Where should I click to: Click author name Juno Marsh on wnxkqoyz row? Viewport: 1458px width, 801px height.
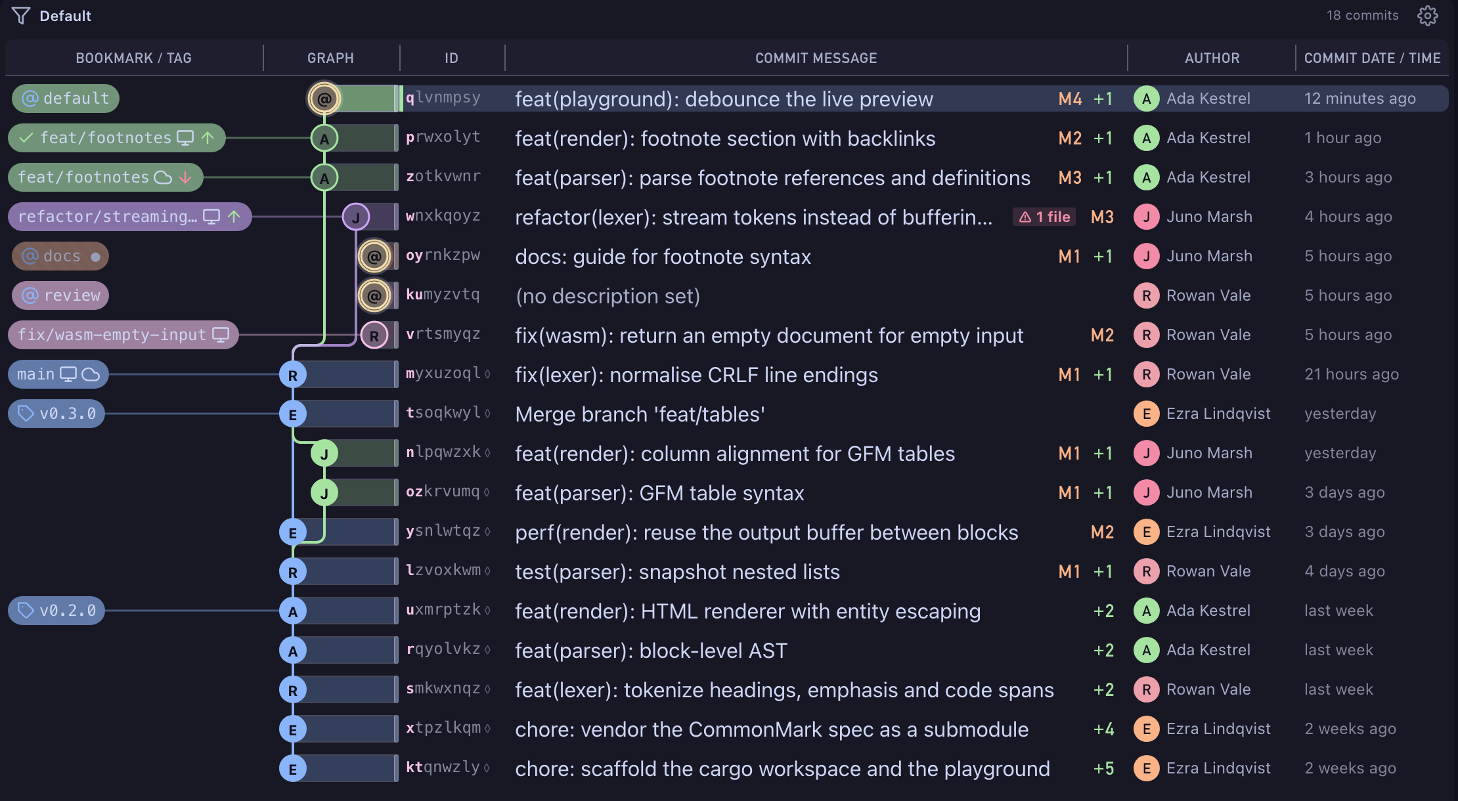pyautogui.click(x=1209, y=217)
